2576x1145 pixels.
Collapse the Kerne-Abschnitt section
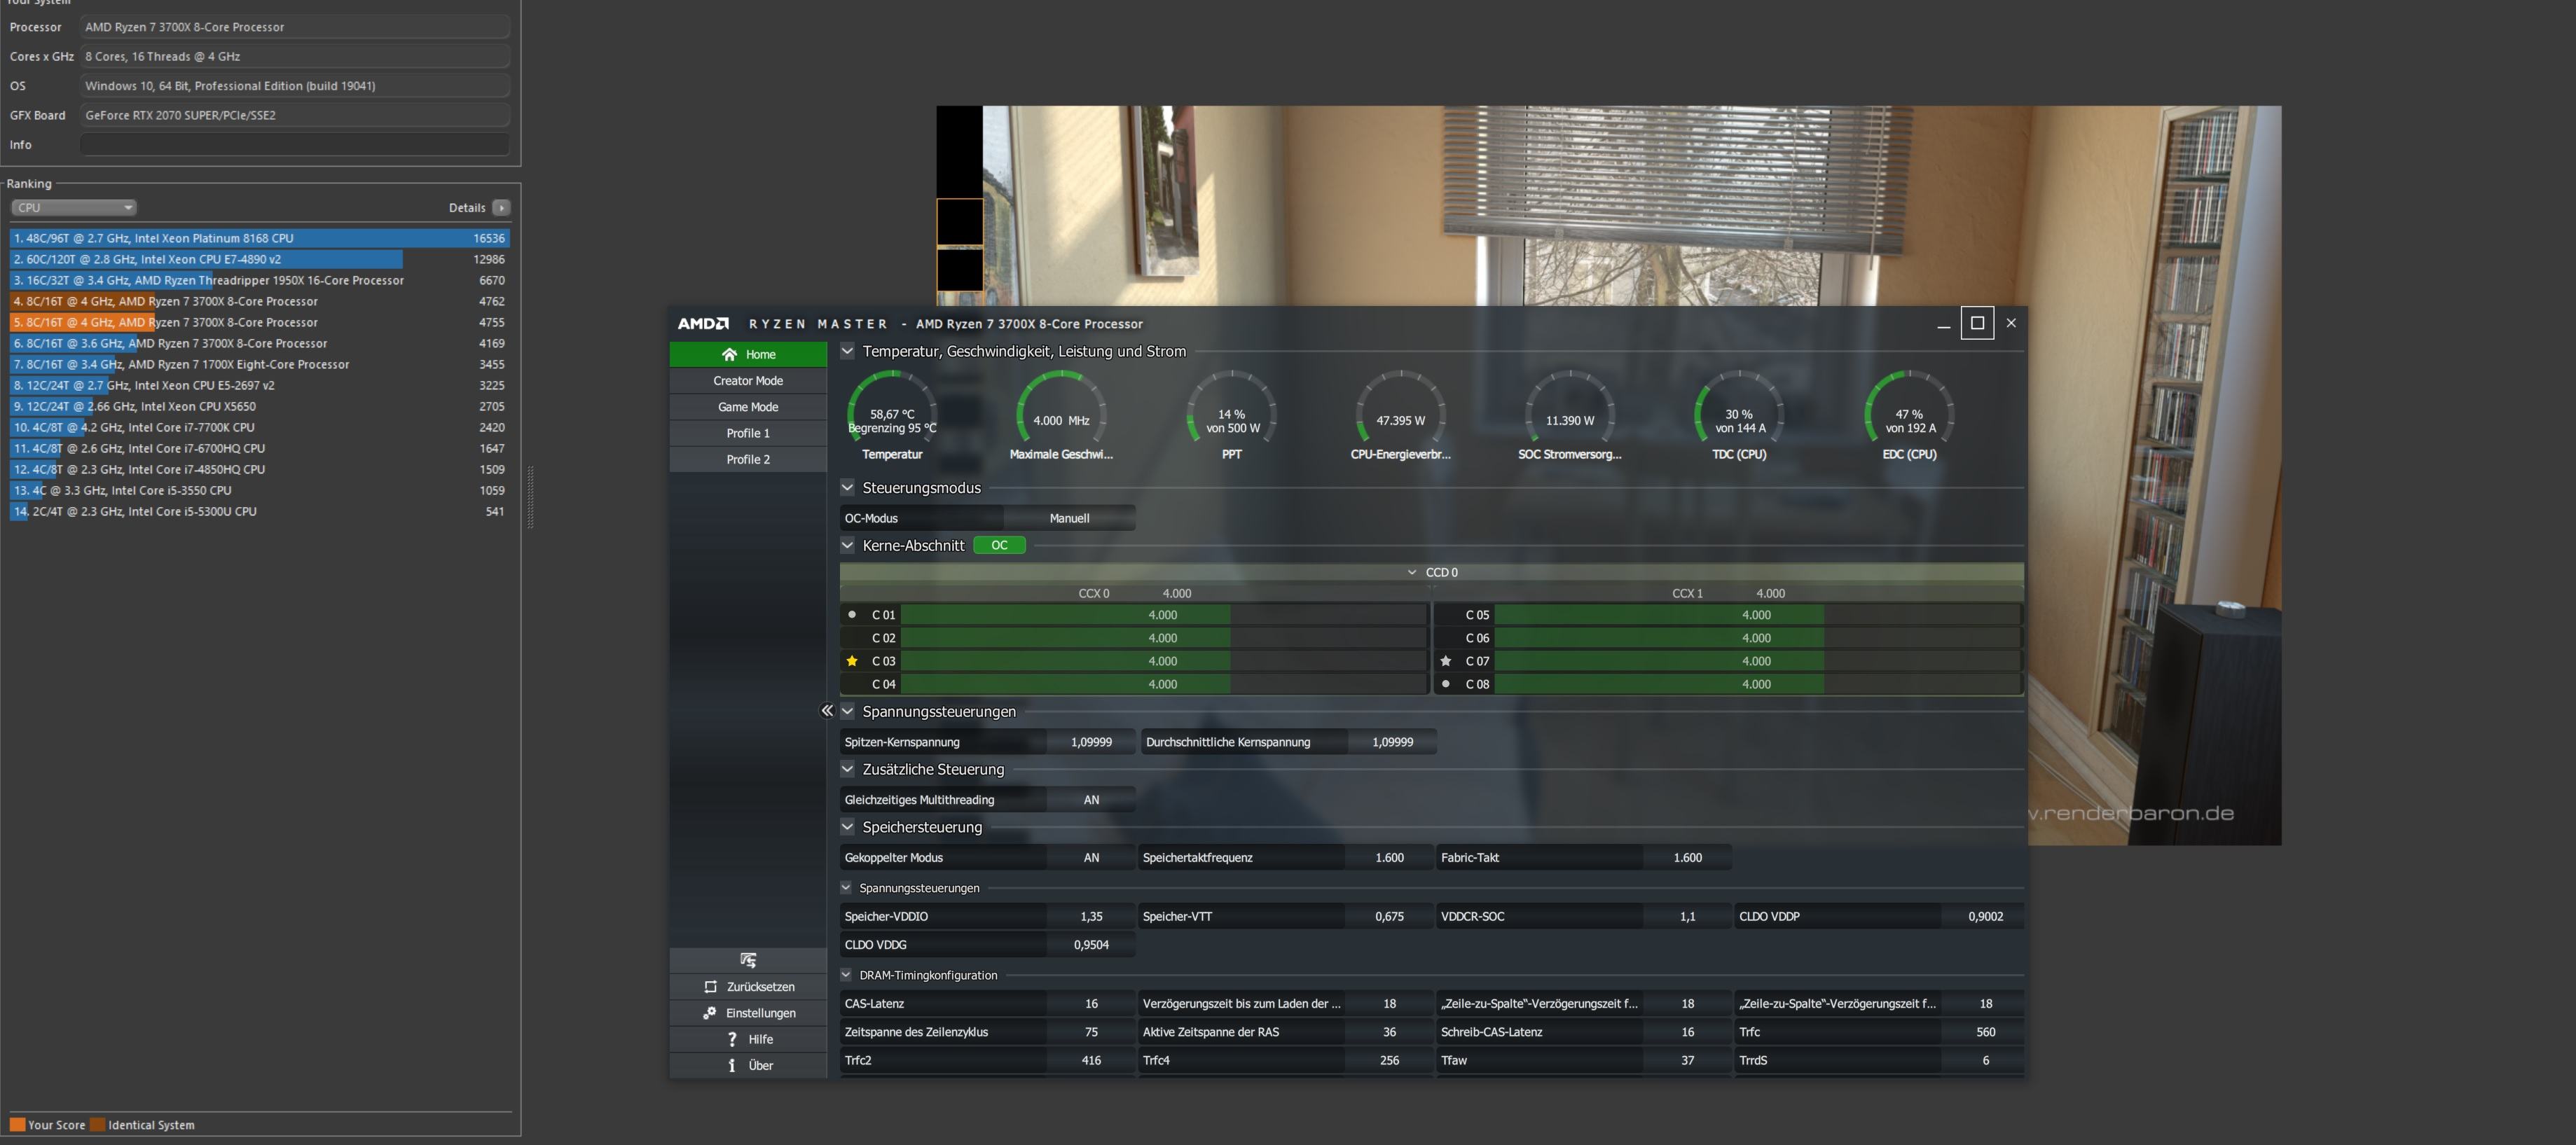click(848, 545)
